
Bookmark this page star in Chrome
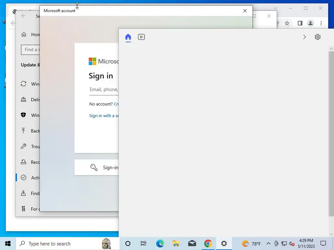pos(287,23)
